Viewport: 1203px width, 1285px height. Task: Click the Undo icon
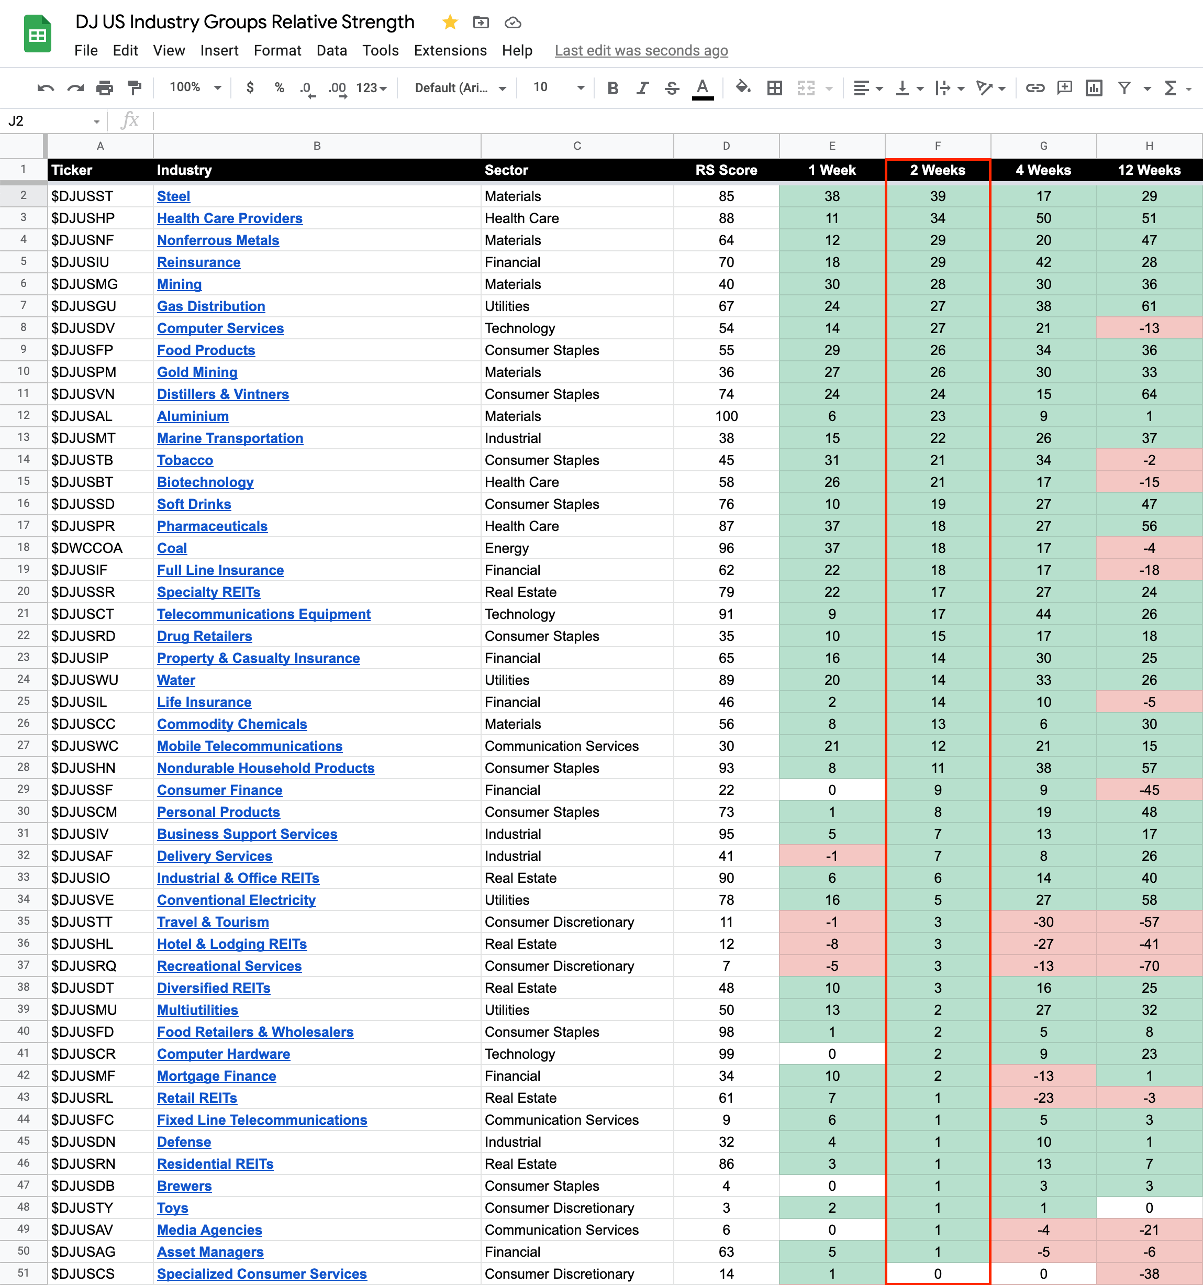point(45,88)
